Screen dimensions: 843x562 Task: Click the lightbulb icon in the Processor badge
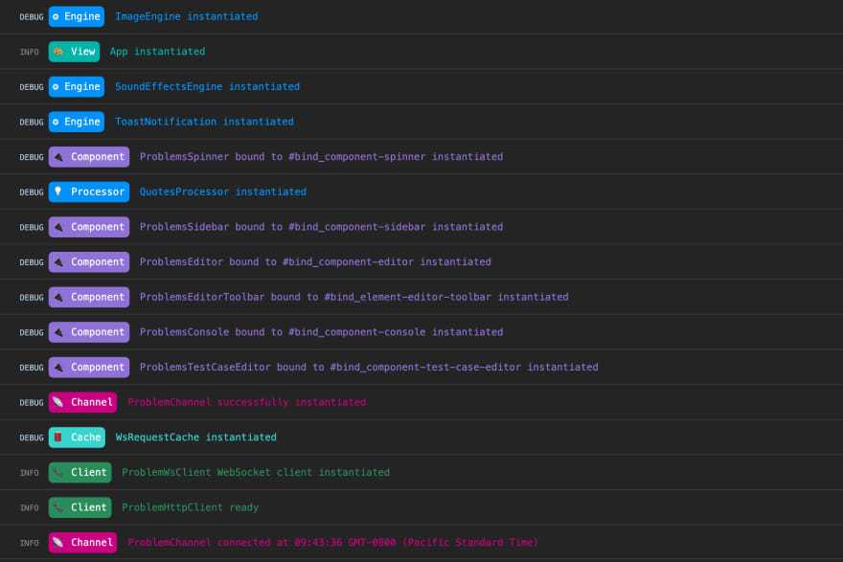[58, 191]
